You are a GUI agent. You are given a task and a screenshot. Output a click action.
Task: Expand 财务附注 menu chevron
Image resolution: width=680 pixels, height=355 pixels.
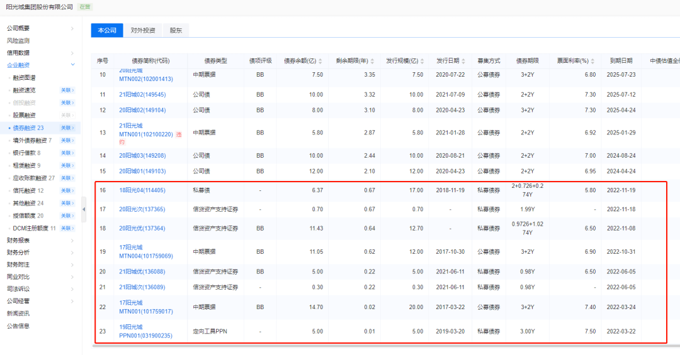coord(72,265)
